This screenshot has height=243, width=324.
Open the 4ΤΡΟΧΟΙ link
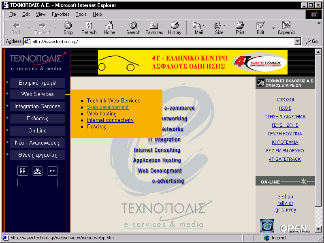click(x=285, y=100)
